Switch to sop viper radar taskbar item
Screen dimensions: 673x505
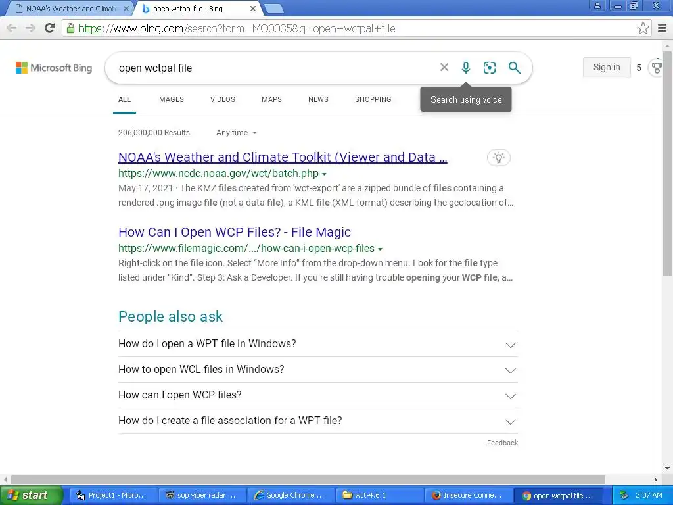click(x=202, y=495)
